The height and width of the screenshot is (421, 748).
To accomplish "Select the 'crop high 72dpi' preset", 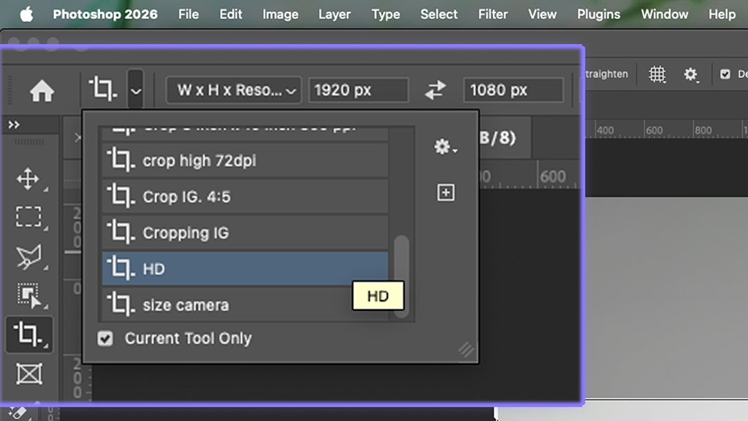I will click(245, 161).
